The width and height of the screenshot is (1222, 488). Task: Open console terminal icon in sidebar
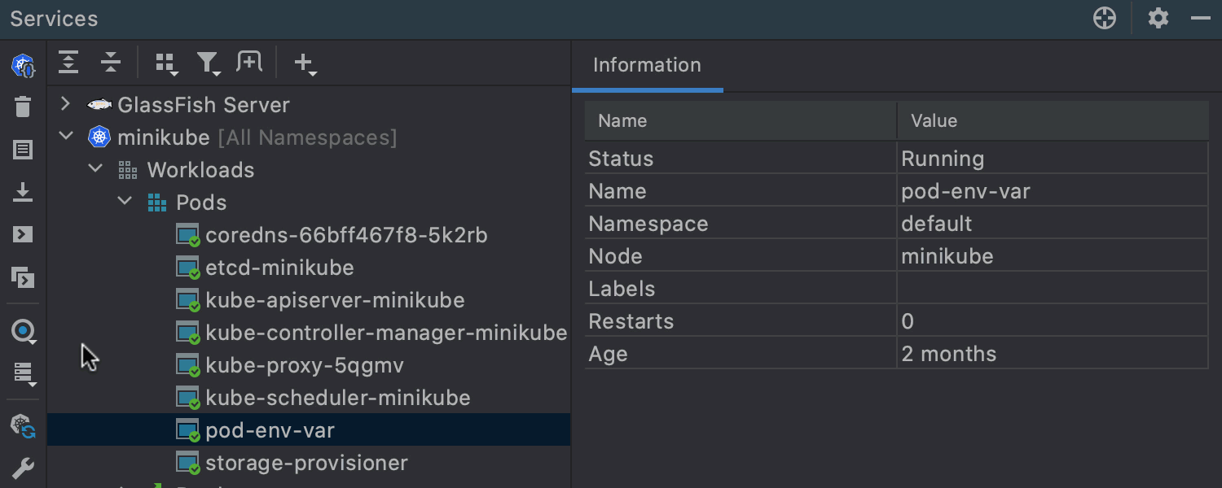click(23, 234)
